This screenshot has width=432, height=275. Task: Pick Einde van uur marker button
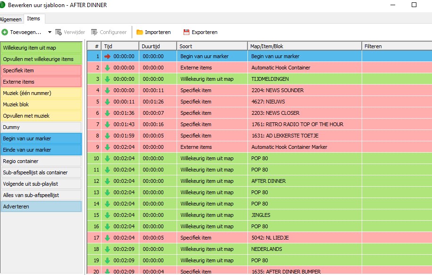[x=42, y=150]
